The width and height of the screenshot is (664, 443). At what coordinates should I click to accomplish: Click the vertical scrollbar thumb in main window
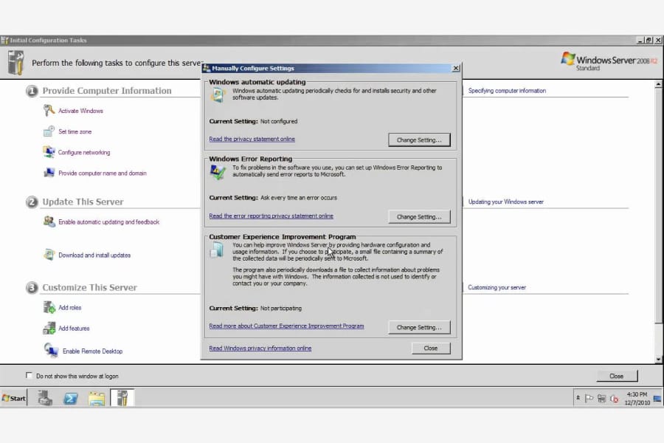point(658,205)
